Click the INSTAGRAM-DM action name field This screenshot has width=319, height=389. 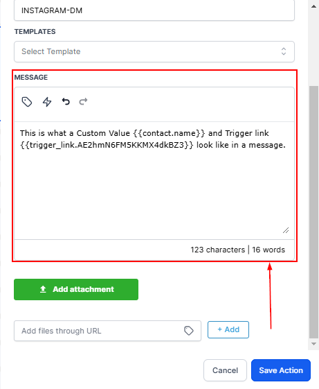[154, 10]
